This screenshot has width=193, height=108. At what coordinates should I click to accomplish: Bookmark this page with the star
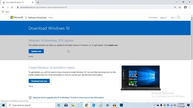[x=180, y=7]
